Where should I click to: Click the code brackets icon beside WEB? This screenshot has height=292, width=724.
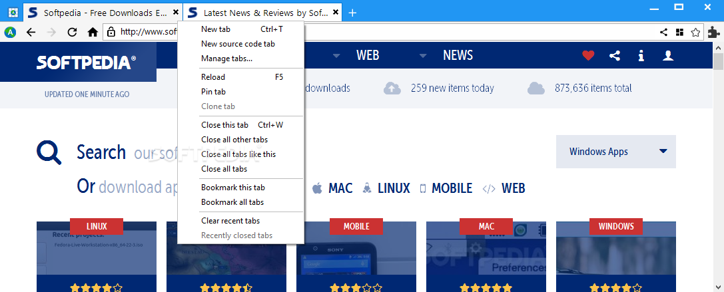click(490, 189)
